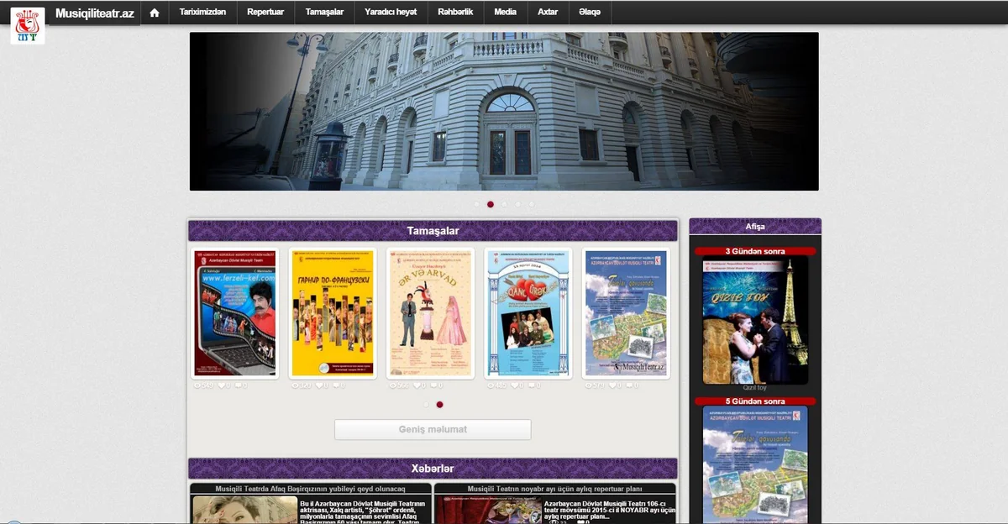1008x524 pixels.
Task: Select the first banner slide dot
Action: (x=477, y=204)
